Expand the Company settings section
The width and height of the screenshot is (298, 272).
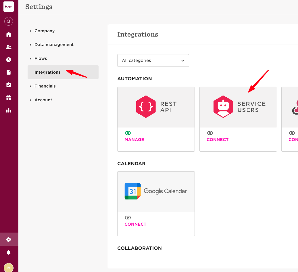[45, 31]
